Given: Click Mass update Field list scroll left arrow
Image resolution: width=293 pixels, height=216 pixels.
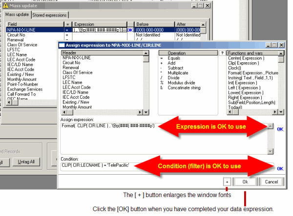Looking at the screenshot, I should [9, 102].
